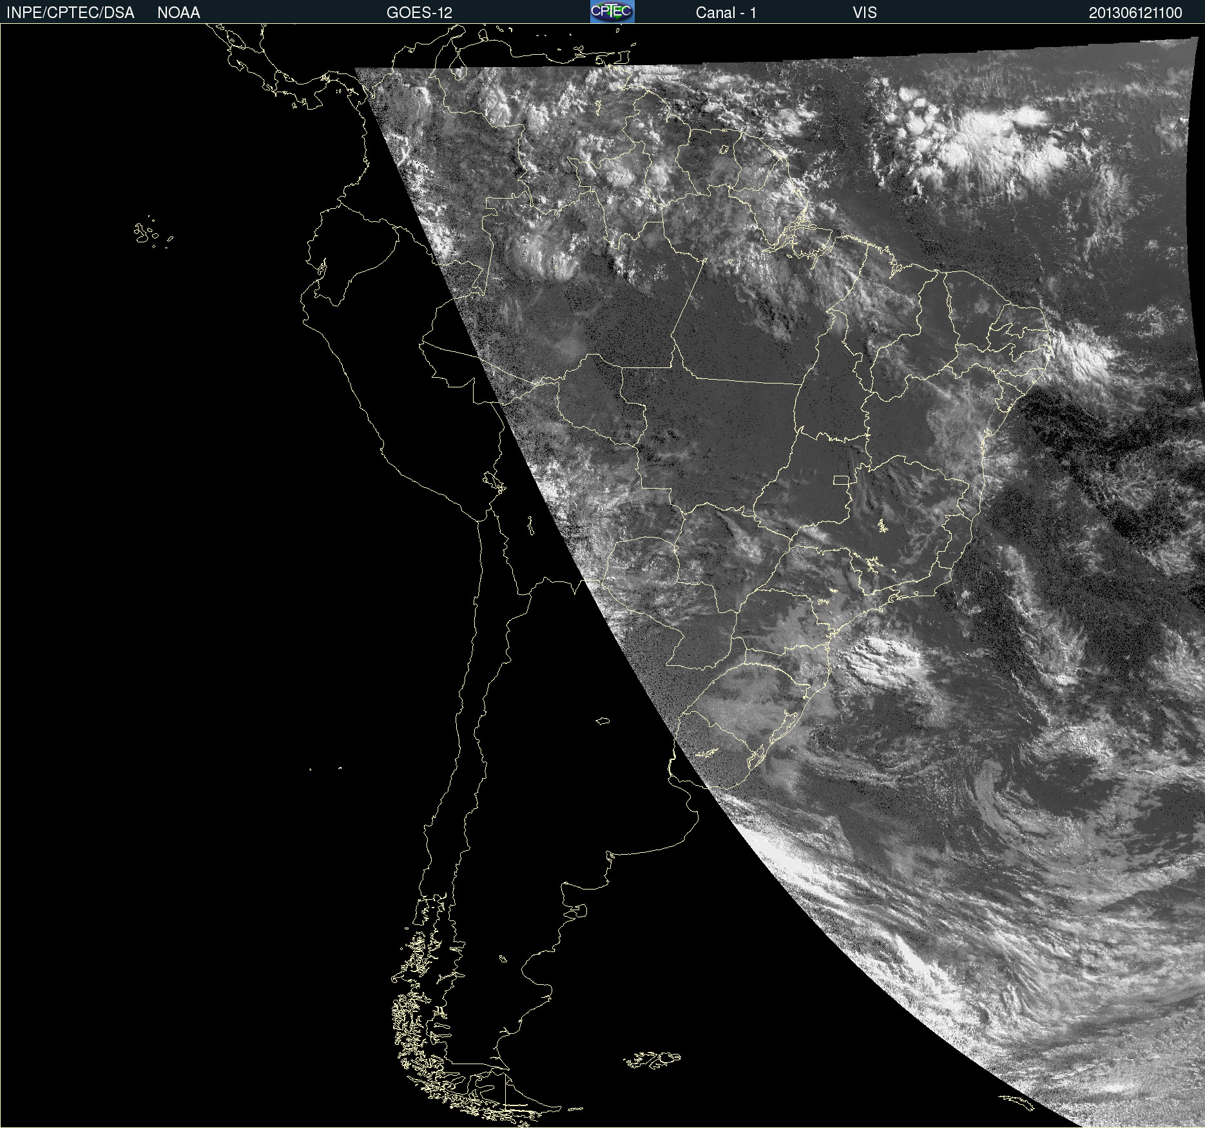Click the Canal - 1 label
The height and width of the screenshot is (1128, 1205).
tap(726, 13)
